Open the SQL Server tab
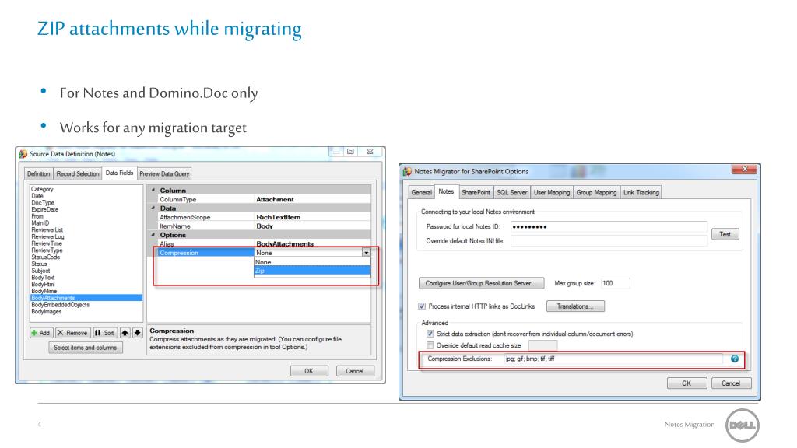797x448 pixels. [x=512, y=193]
